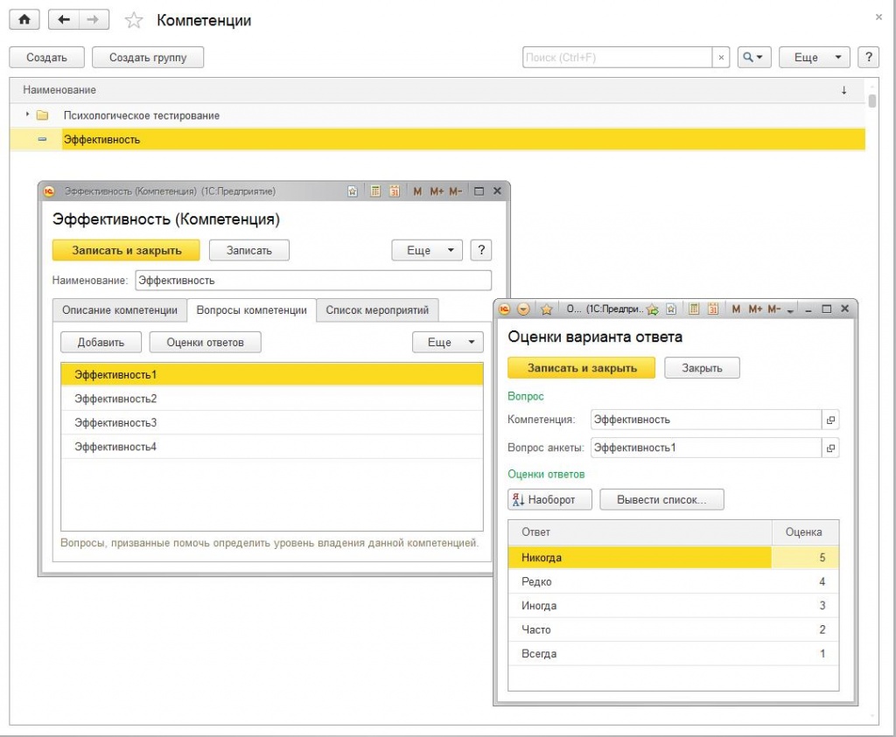Image resolution: width=896 pixels, height=737 pixels.
Task: Open Компетенция field link button
Action: [x=830, y=420]
